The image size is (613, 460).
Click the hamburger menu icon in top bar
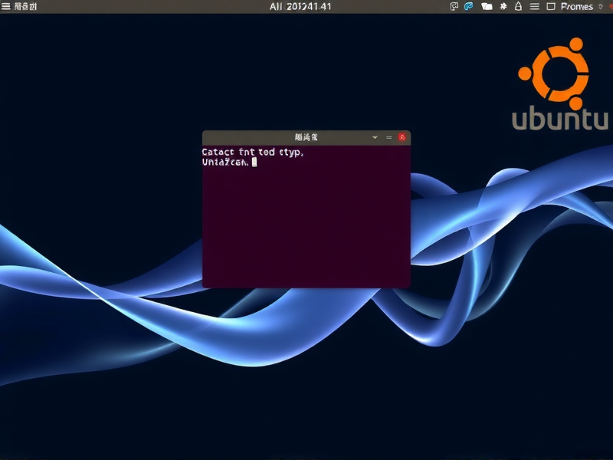(534, 7)
